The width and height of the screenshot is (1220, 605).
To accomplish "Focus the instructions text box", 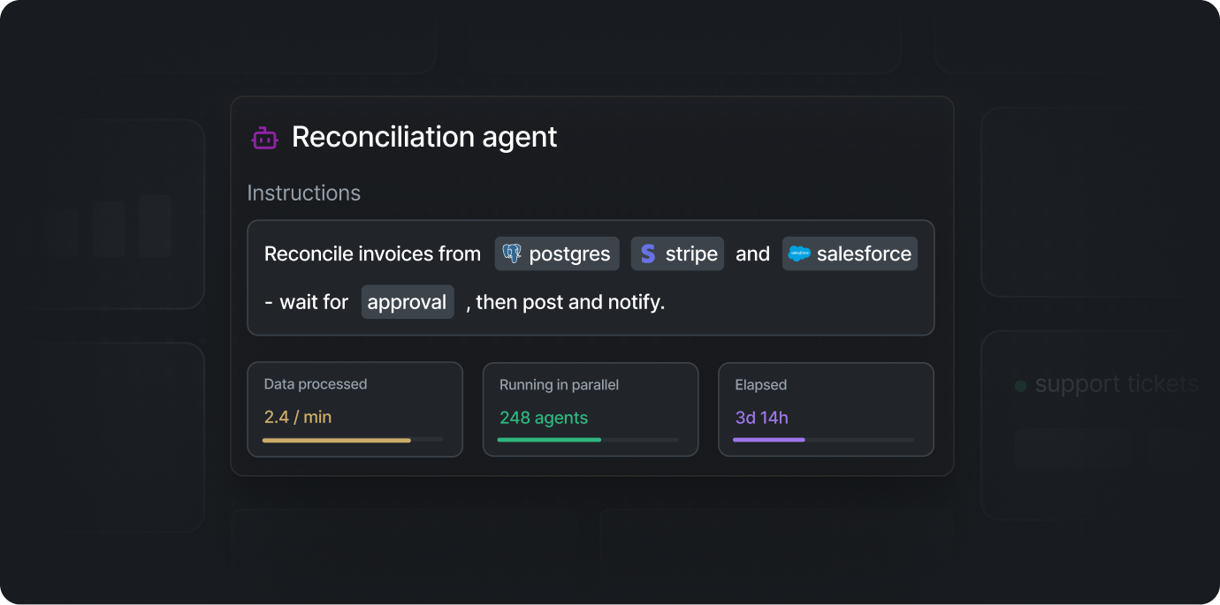I will point(591,277).
